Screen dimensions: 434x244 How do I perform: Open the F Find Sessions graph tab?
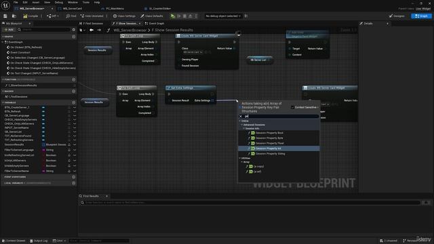[93, 24]
